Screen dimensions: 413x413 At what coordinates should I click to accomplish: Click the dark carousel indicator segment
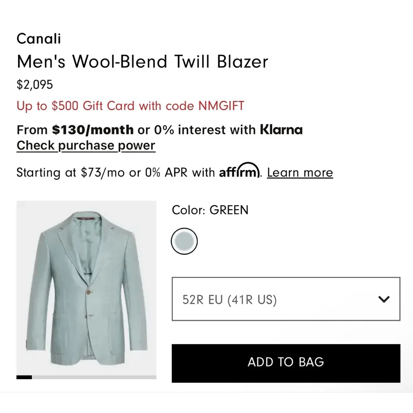(24, 377)
